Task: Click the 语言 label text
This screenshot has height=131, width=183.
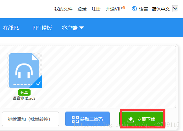Action: pos(144,9)
